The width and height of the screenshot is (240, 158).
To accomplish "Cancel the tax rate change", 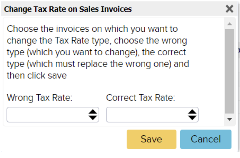I will click(206, 139).
